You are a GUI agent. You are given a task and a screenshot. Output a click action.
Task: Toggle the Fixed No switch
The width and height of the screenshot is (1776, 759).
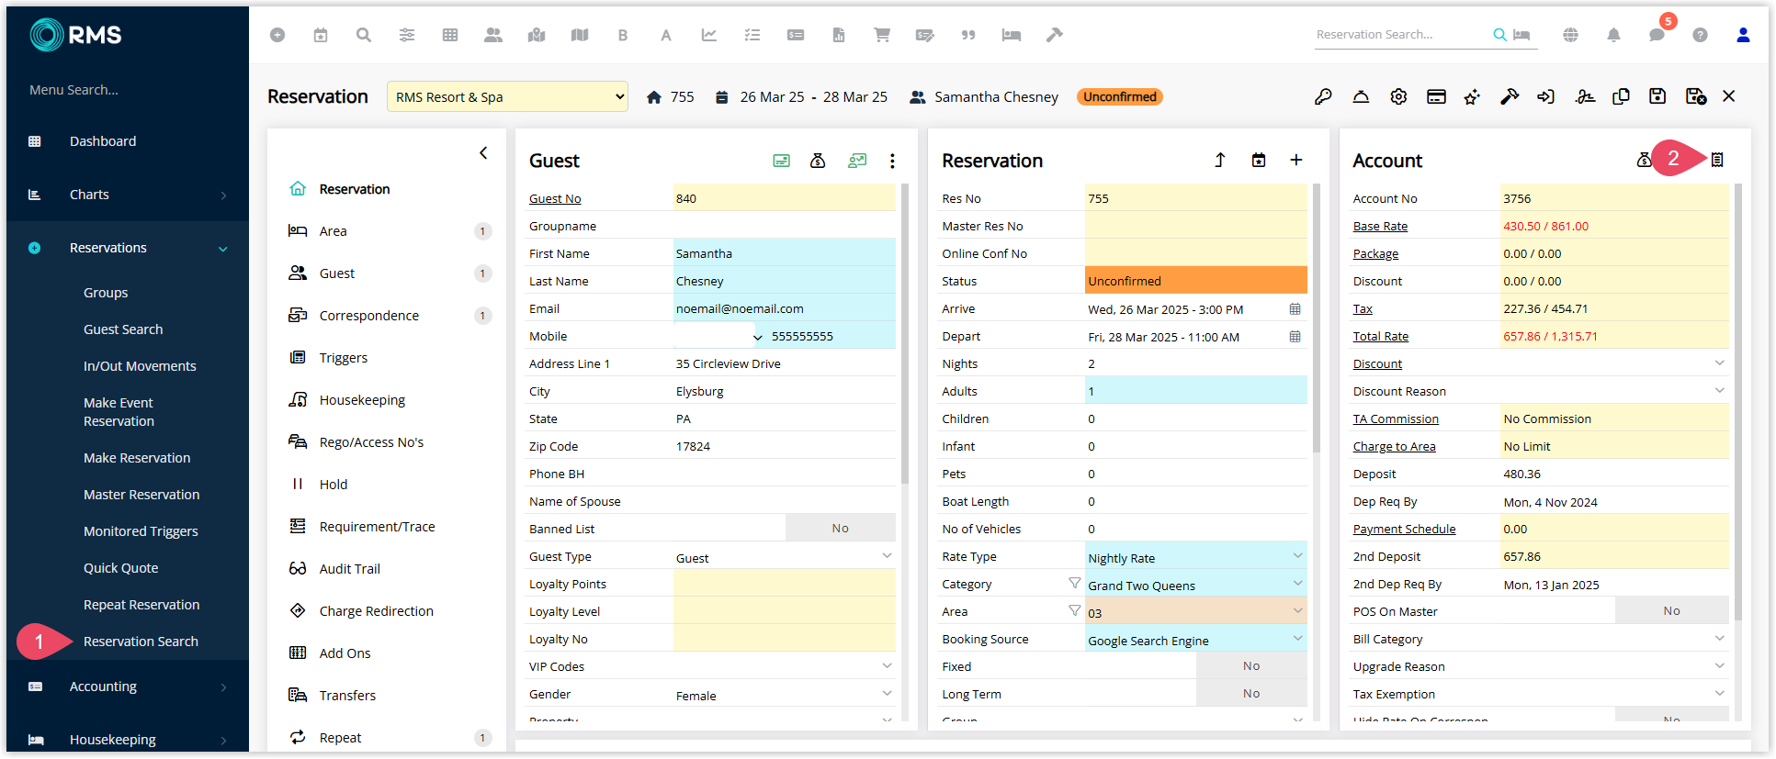tap(1250, 665)
